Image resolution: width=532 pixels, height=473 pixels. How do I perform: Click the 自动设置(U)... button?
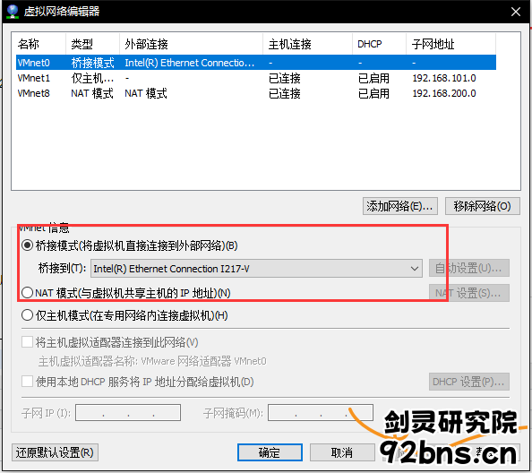coord(469,269)
